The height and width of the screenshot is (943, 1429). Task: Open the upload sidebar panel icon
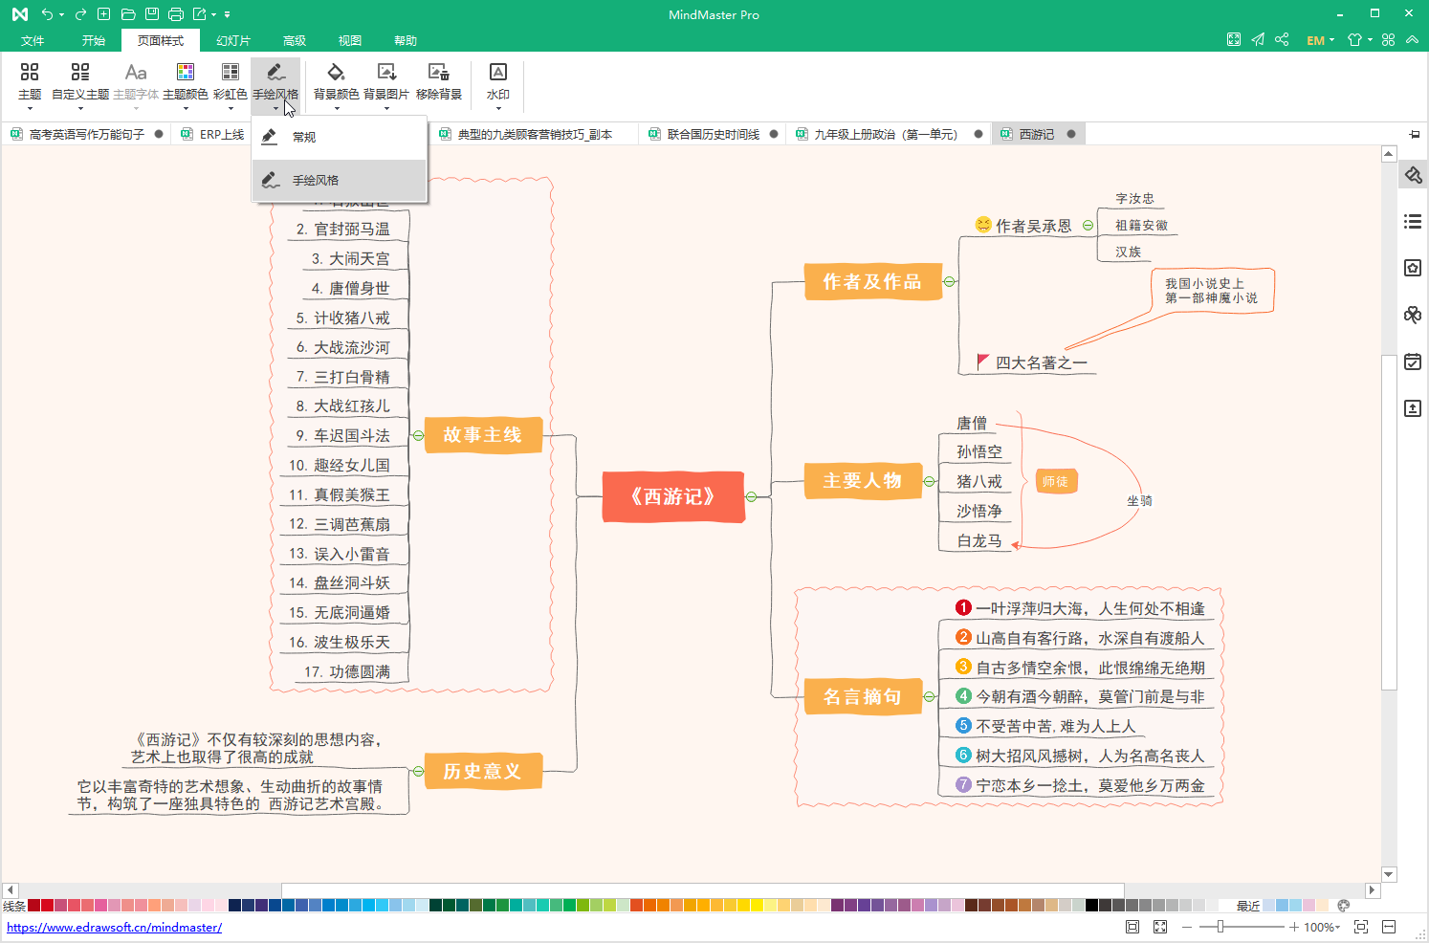click(x=1413, y=408)
